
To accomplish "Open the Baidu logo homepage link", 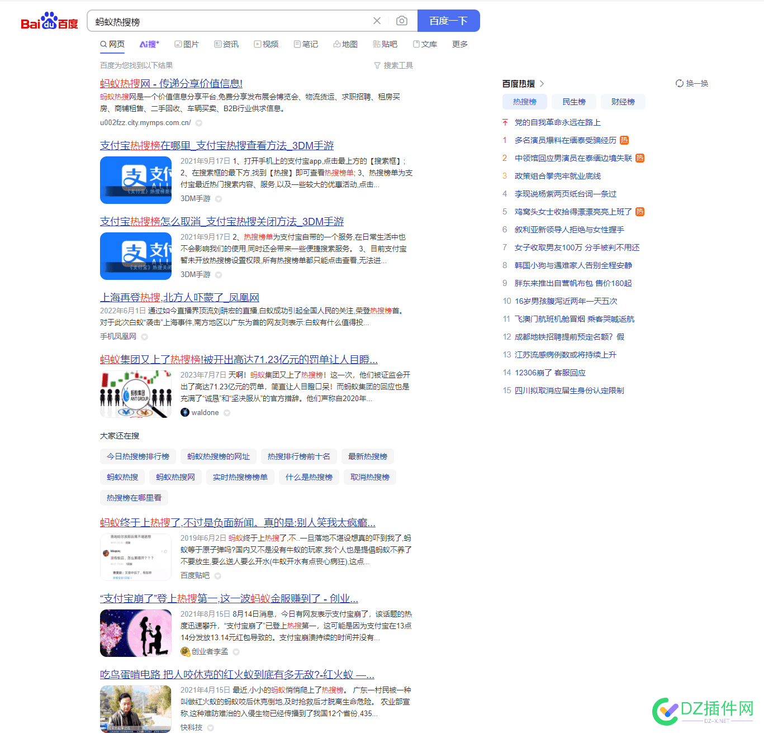I will 49,21.
